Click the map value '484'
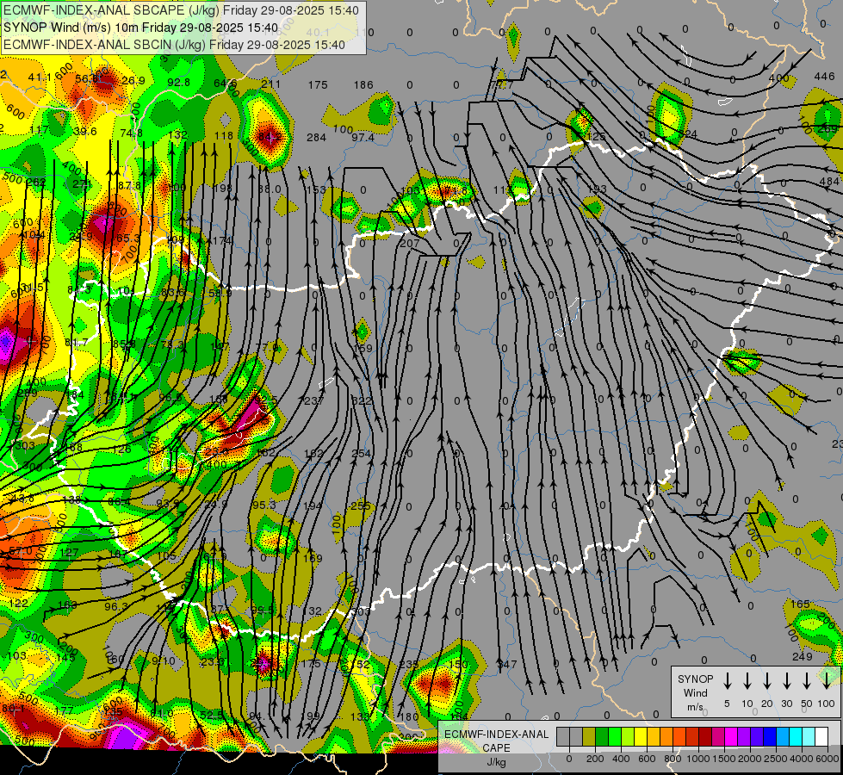The width and height of the screenshot is (843, 775). point(829,182)
